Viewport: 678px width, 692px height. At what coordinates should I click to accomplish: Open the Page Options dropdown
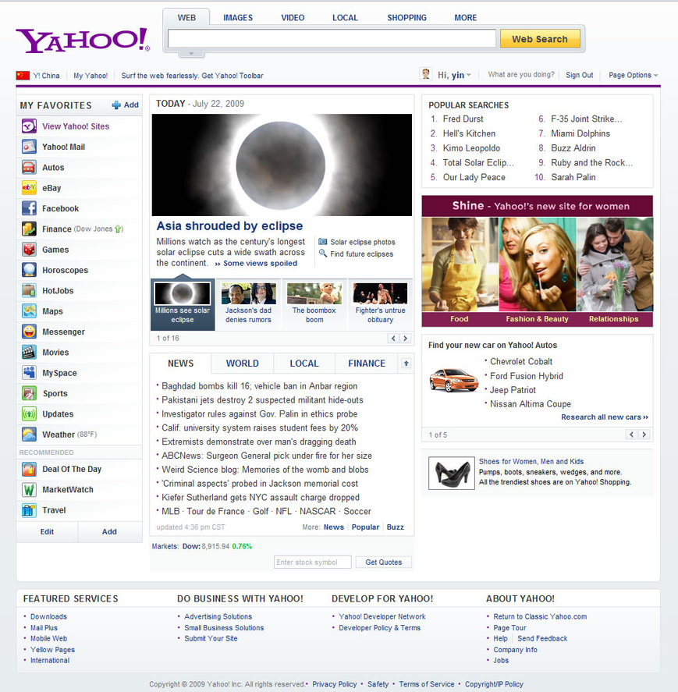[x=633, y=76]
